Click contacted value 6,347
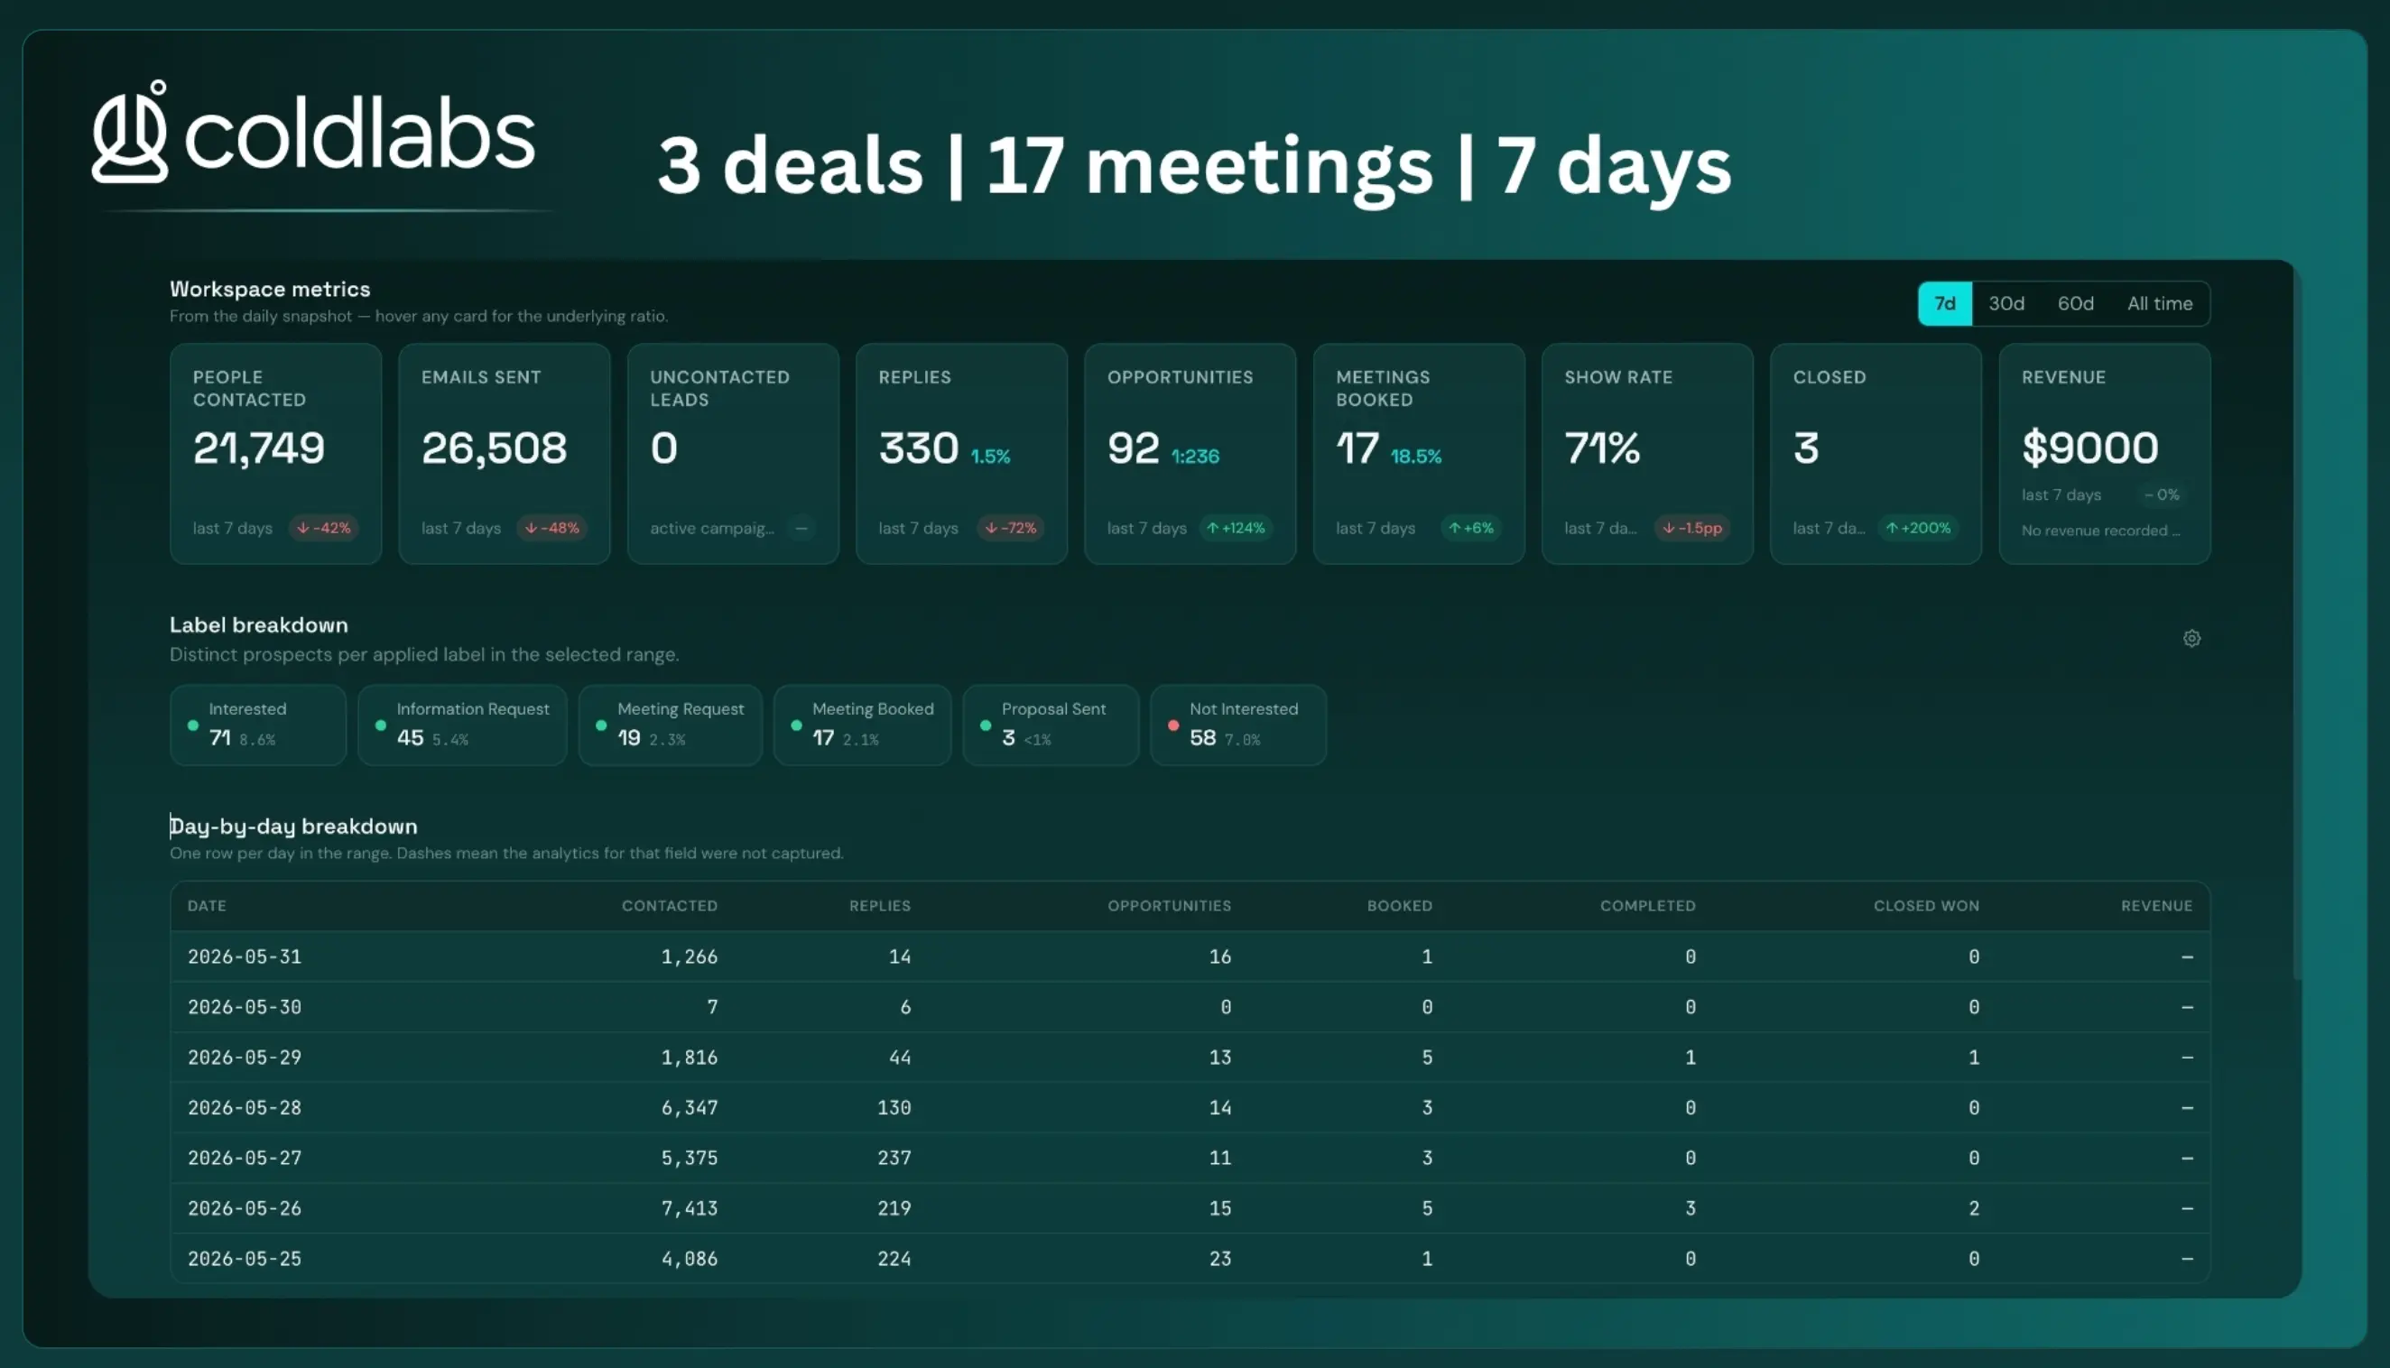 click(689, 1108)
